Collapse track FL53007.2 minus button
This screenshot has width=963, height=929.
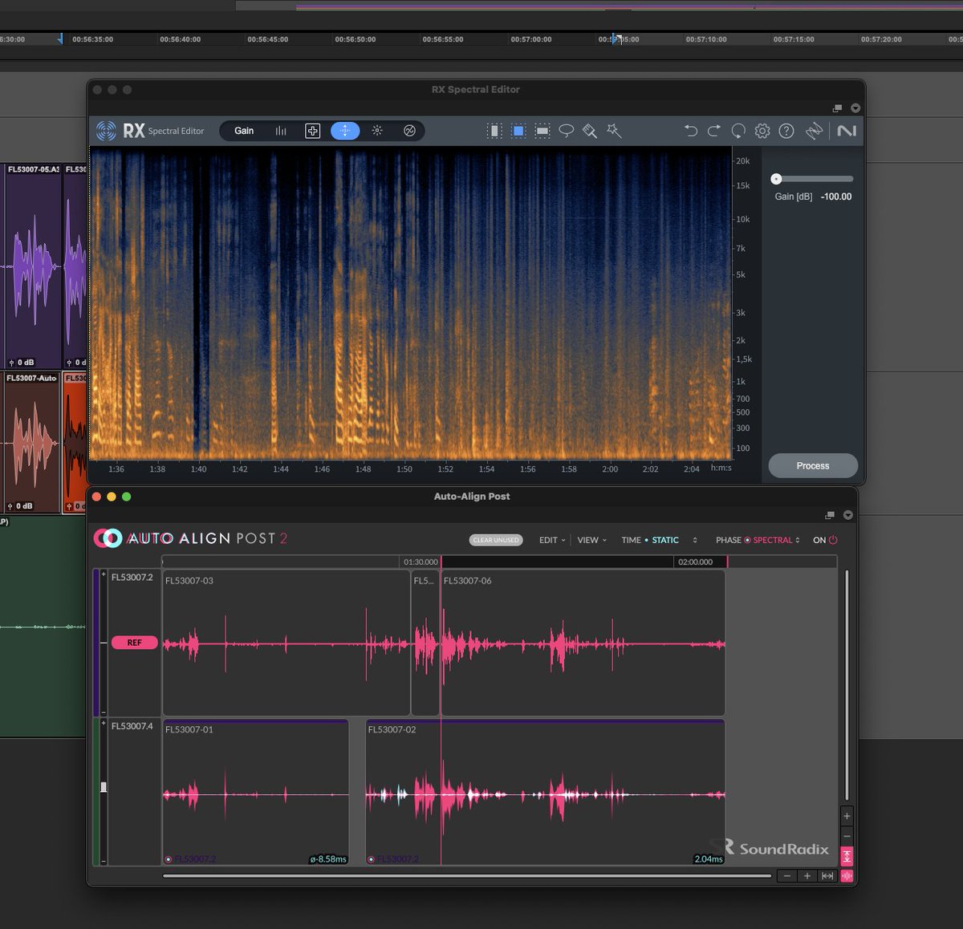point(104,712)
